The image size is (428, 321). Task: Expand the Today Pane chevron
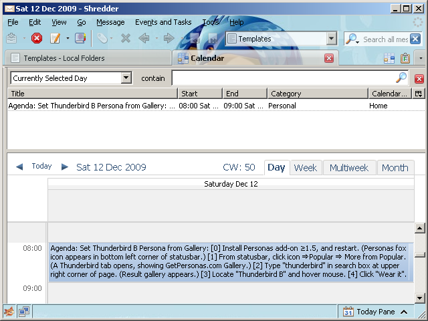pos(404,312)
